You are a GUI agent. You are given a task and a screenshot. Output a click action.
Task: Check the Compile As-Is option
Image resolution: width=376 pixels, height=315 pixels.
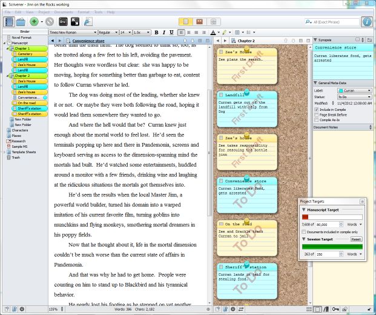click(x=315, y=120)
